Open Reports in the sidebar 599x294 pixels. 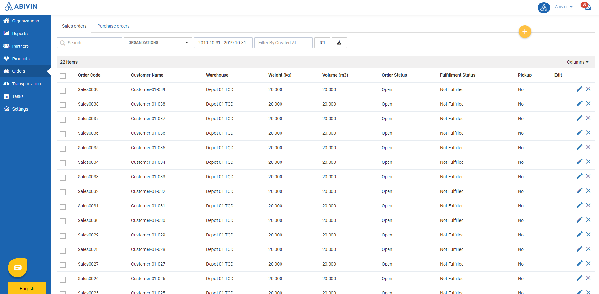[x=25, y=34]
